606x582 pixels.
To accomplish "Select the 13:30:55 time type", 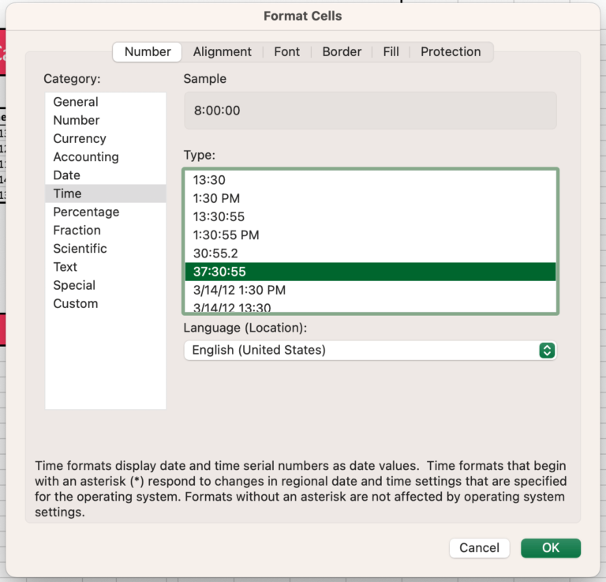I will click(x=370, y=216).
